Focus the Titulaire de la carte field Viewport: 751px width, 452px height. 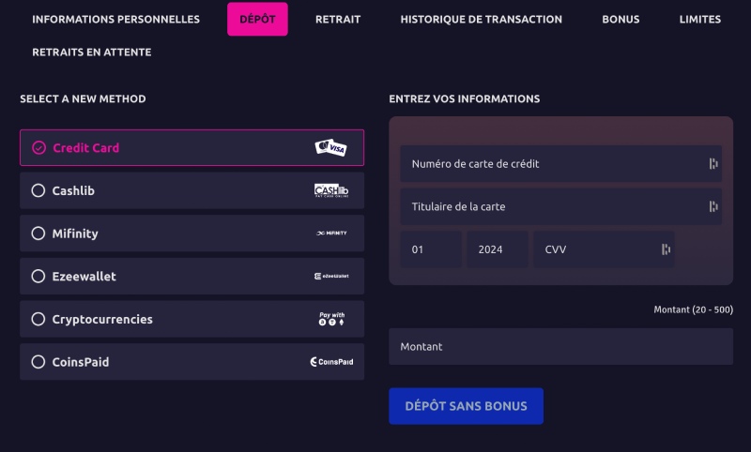(560, 206)
